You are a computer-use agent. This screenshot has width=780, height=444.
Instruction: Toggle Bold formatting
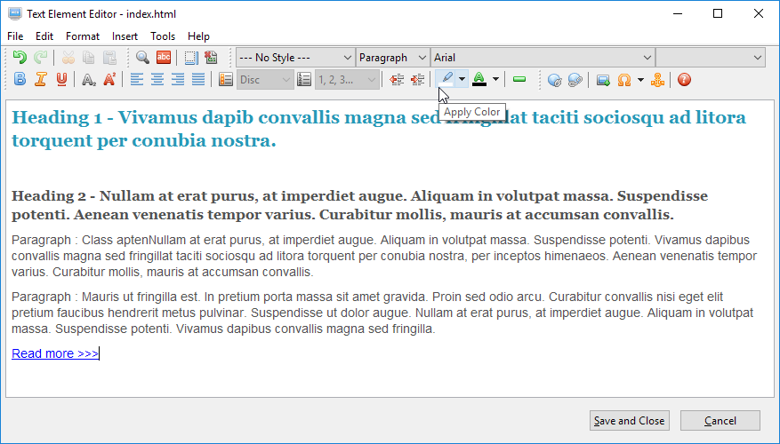[x=20, y=79]
